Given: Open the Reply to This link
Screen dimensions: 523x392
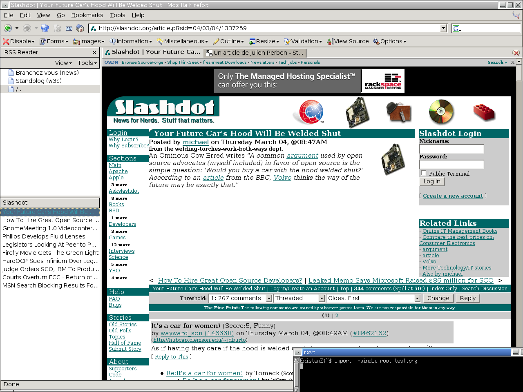Looking at the screenshot, I should pyautogui.click(x=172, y=357).
